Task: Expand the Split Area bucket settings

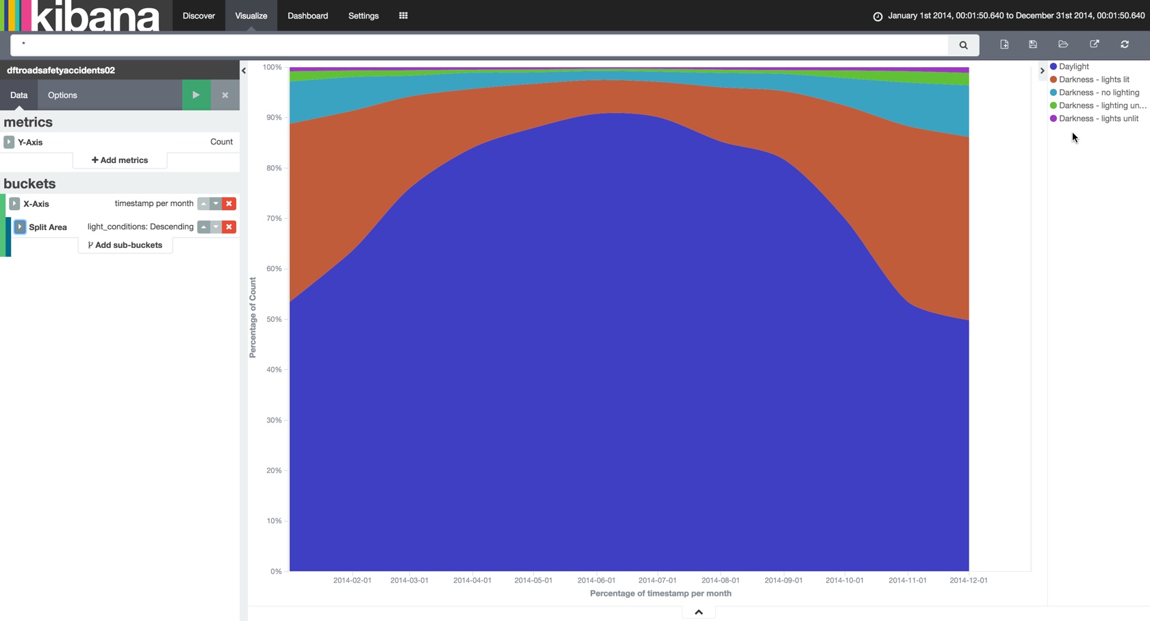Action: click(x=20, y=227)
